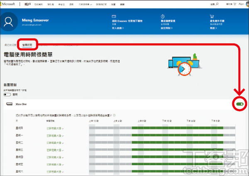Click the 星期三 schedule time bar
Image resolution: width=249 pixels, height=176 pixels.
coord(162,149)
